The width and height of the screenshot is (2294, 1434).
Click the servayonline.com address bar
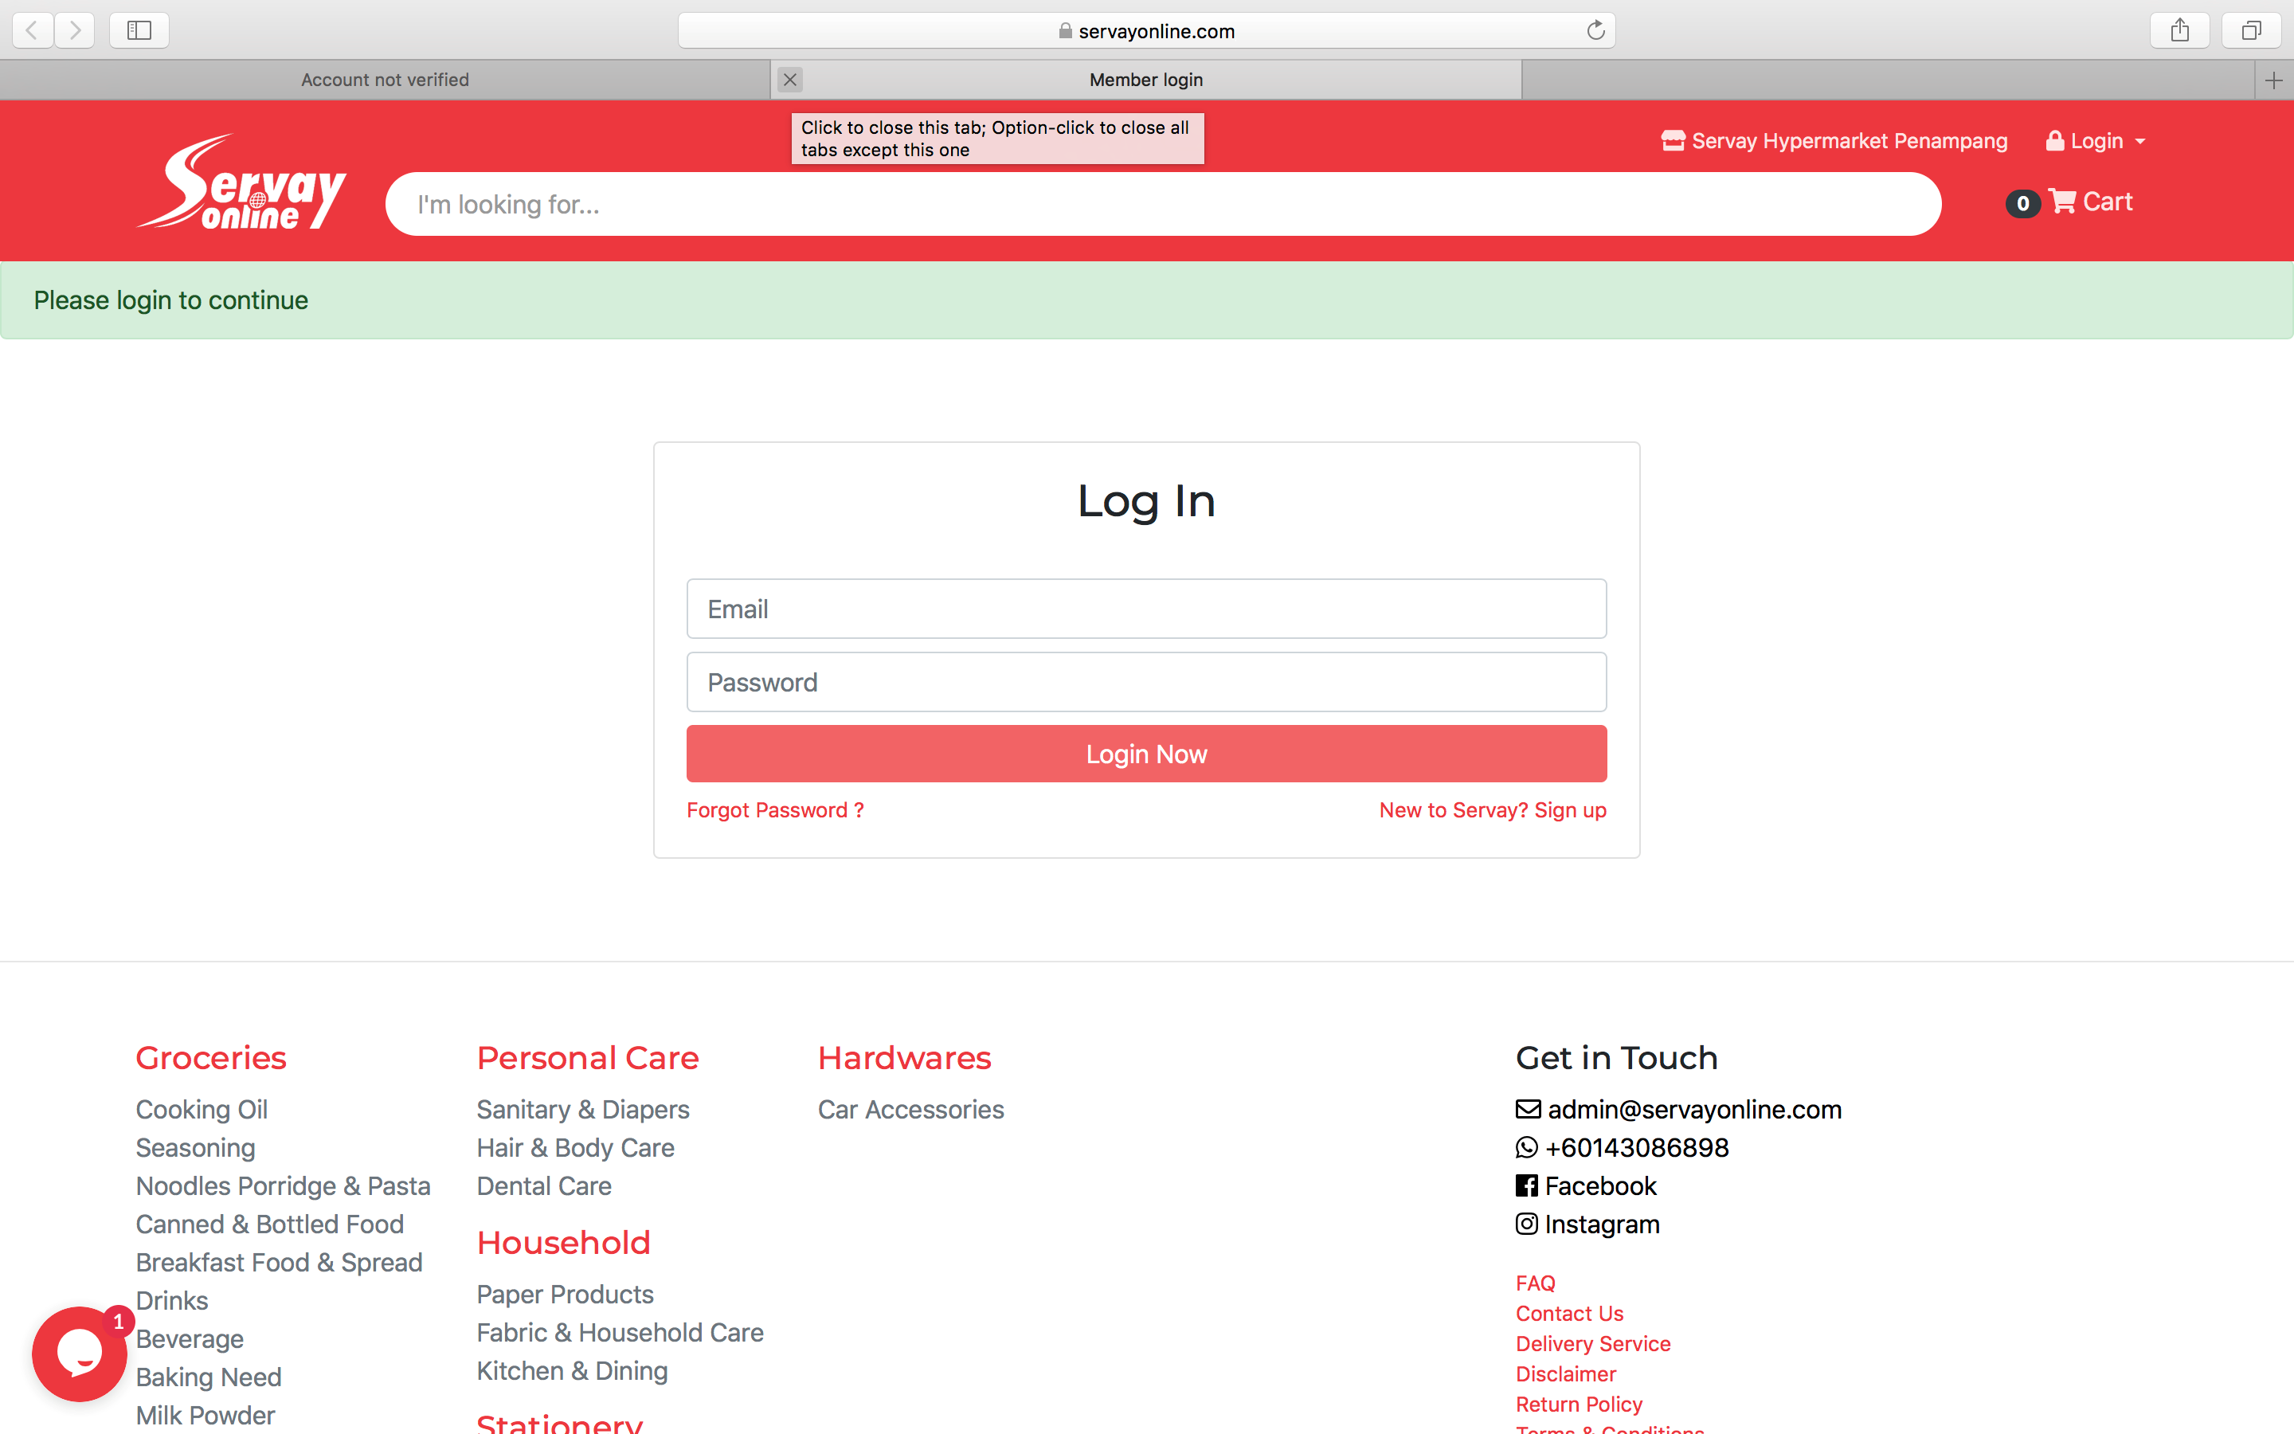[x=1146, y=30]
